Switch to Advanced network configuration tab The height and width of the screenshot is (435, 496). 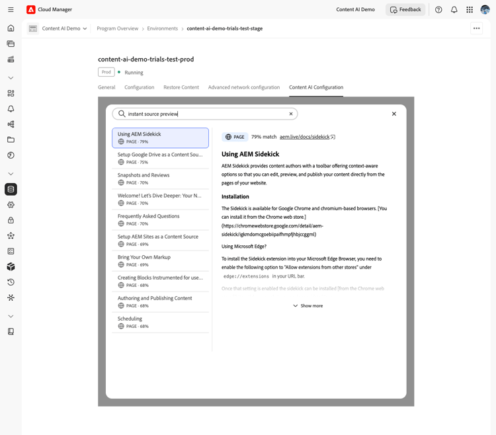244,87
